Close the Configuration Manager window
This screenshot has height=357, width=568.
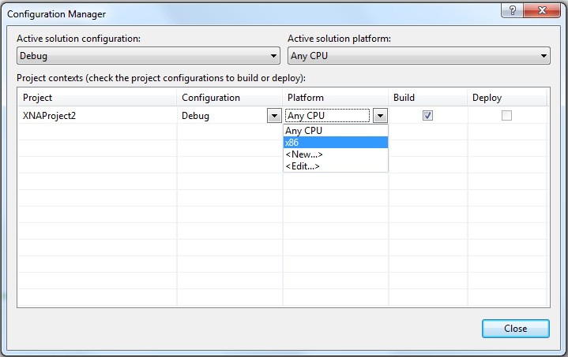point(515,328)
